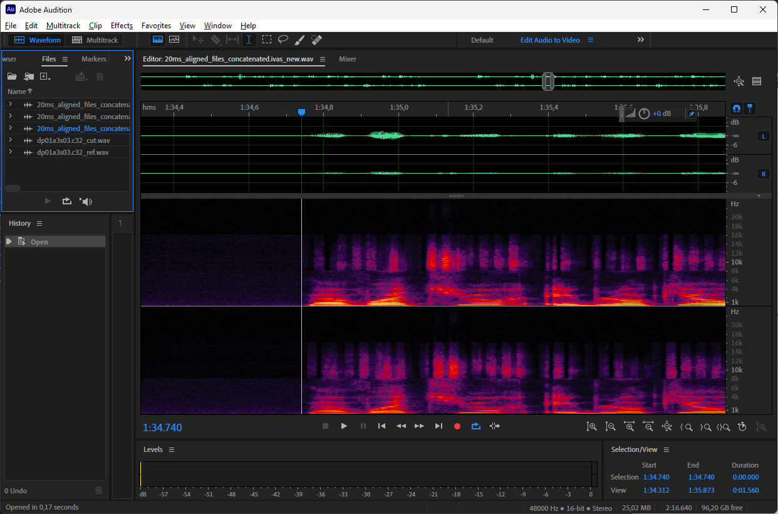Toggle snapping magnet button
This screenshot has height=514, width=778.
[x=737, y=108]
